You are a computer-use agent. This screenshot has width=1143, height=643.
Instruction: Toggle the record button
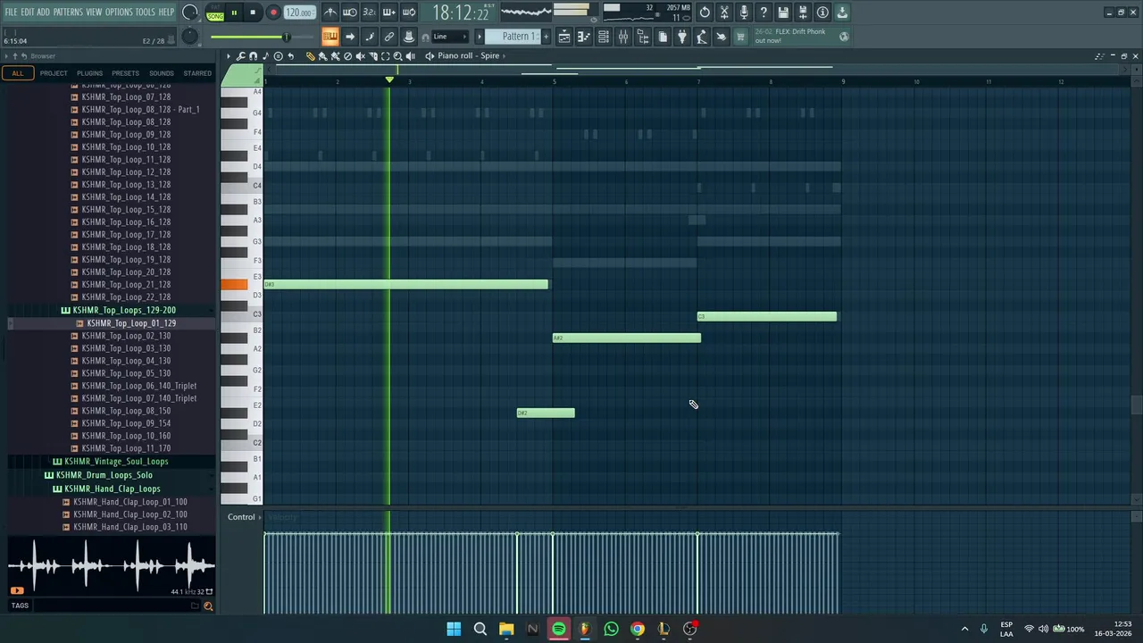coord(273,13)
